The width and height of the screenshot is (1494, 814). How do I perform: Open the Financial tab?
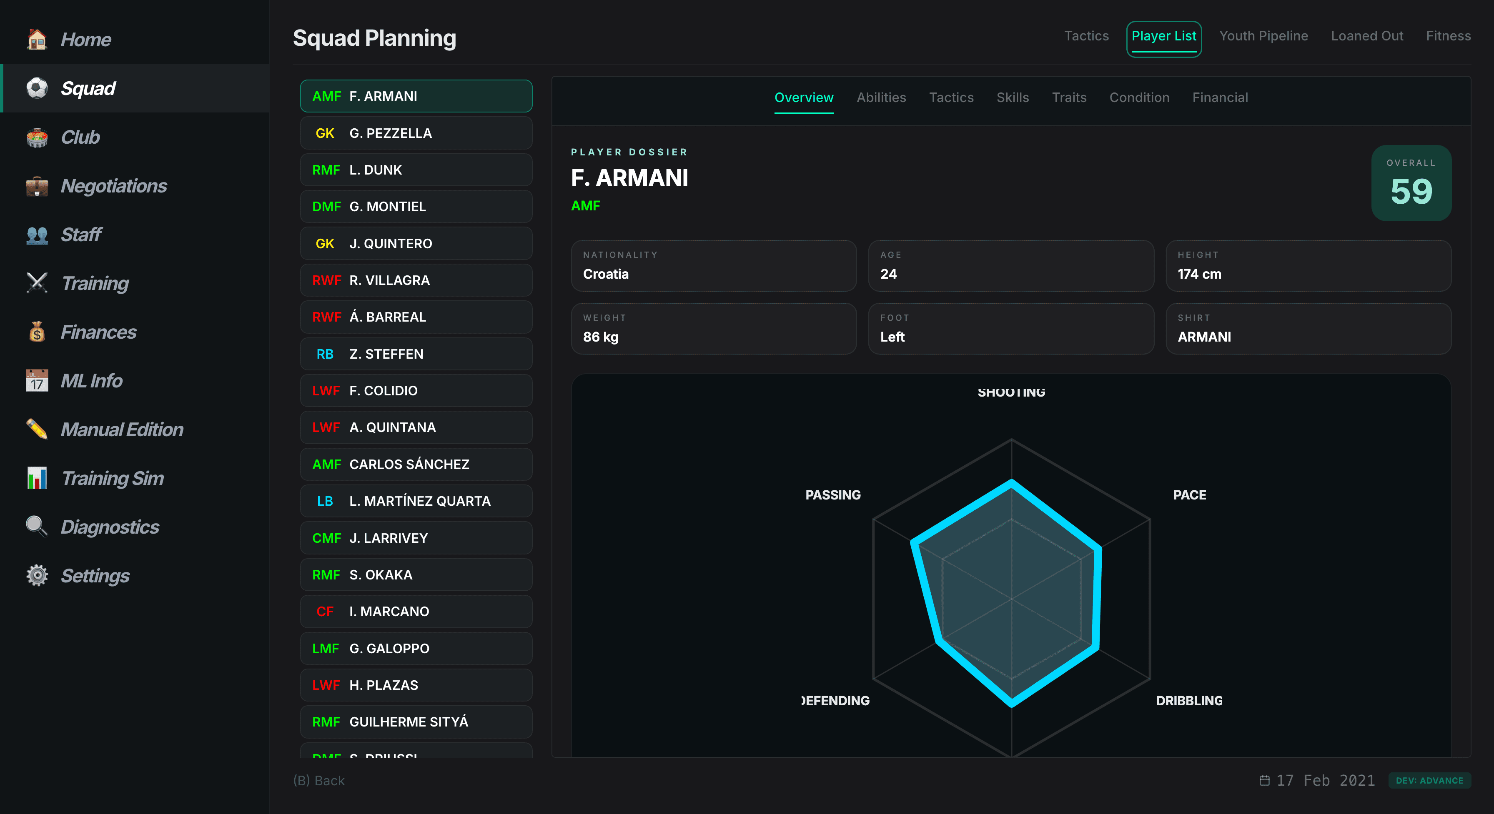(1220, 97)
